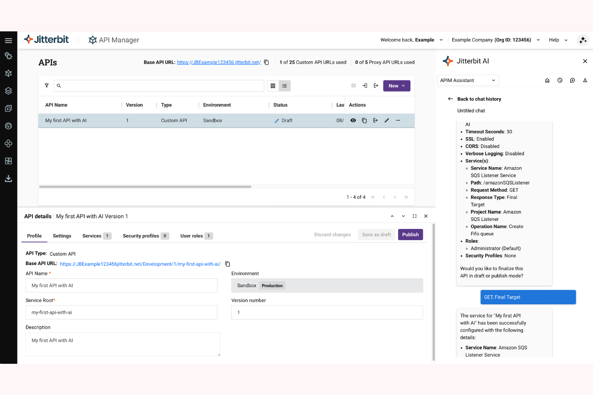Screen dimensions: 593x395
Task: Click the download icon in left sidebar
Action: 8,178
